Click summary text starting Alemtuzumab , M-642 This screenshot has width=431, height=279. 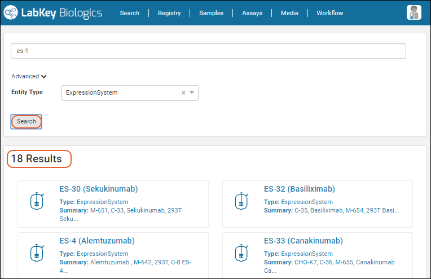click(x=125, y=267)
